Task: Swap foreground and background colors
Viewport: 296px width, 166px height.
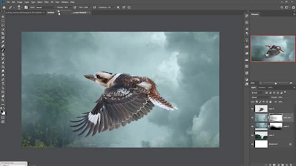Action: point(4,108)
